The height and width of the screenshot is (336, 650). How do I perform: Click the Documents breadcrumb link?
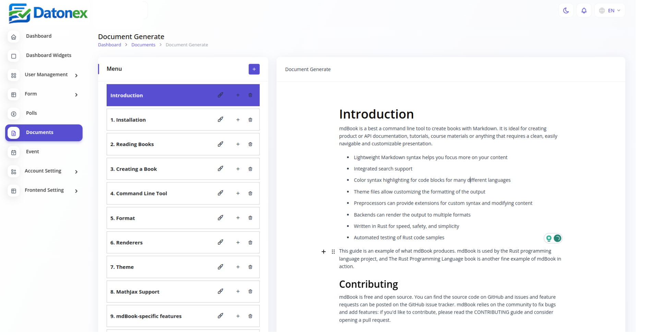[x=143, y=45]
